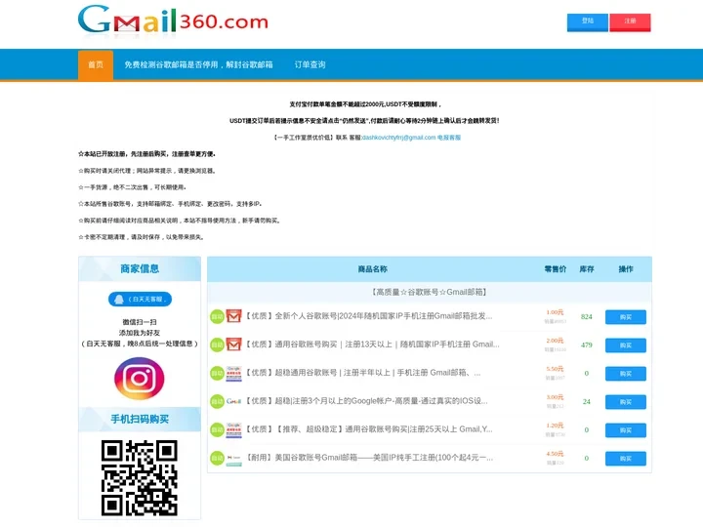
Task: Click the 电报客服 Telegram support link
Action: click(449, 138)
